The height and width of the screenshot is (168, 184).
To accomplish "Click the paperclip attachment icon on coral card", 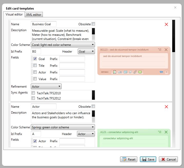I will (135, 72).
